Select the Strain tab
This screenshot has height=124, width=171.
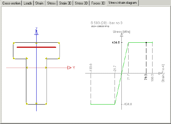39,3
